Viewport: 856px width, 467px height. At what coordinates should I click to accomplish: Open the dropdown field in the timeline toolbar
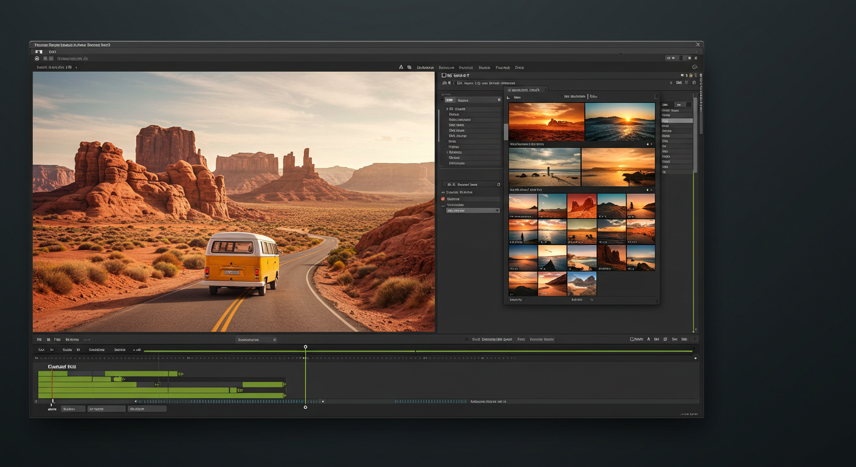[x=257, y=339]
